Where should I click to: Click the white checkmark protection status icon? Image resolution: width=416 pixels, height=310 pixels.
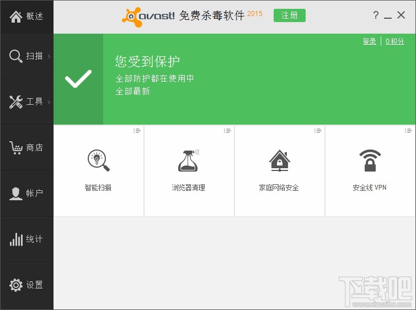[78, 79]
